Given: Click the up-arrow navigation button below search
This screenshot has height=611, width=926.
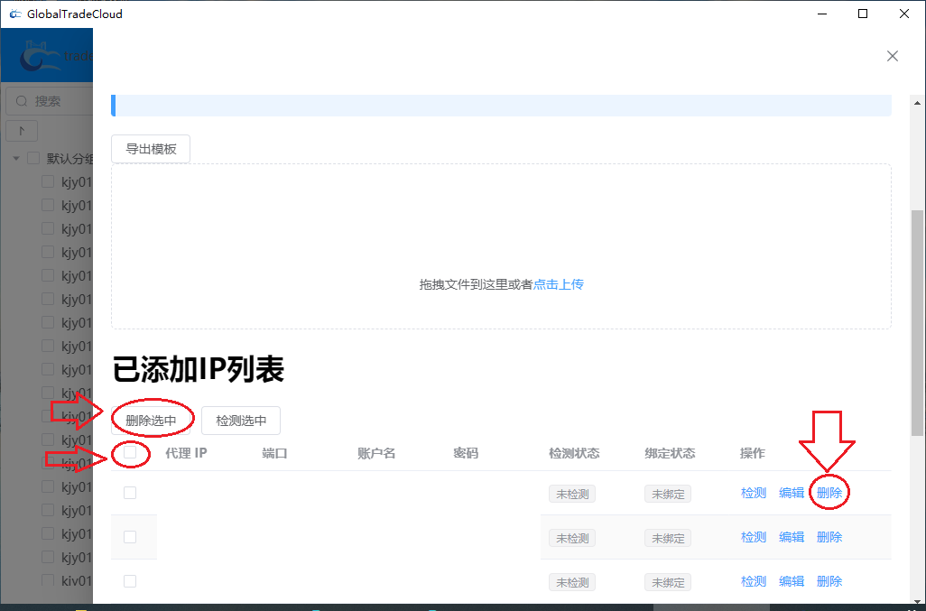Looking at the screenshot, I should click(21, 130).
